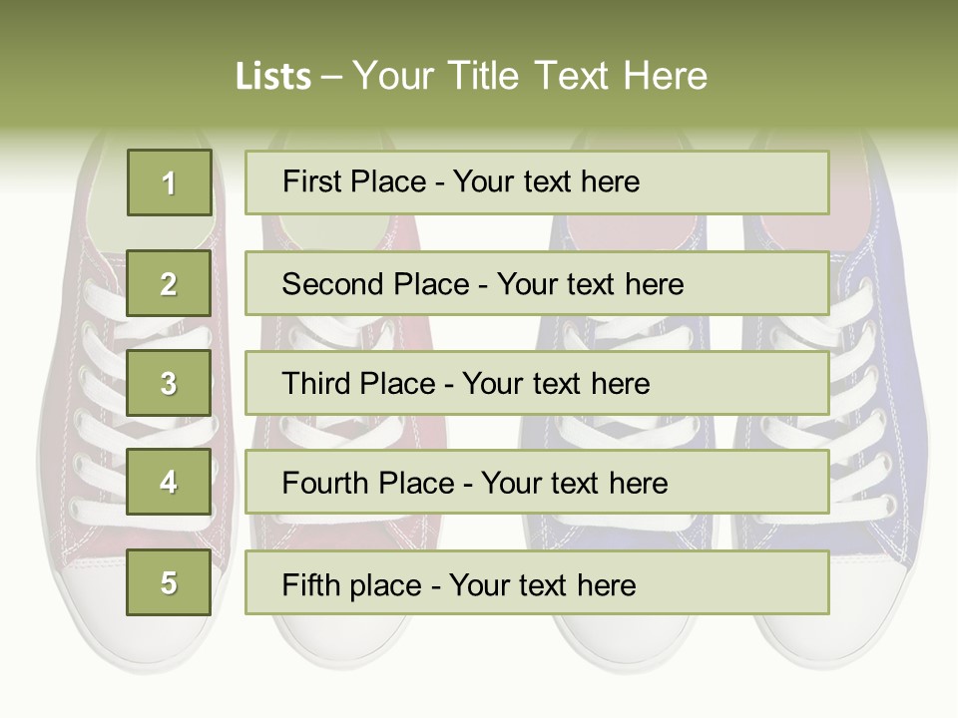Select the Fifth place text bar

(x=537, y=582)
